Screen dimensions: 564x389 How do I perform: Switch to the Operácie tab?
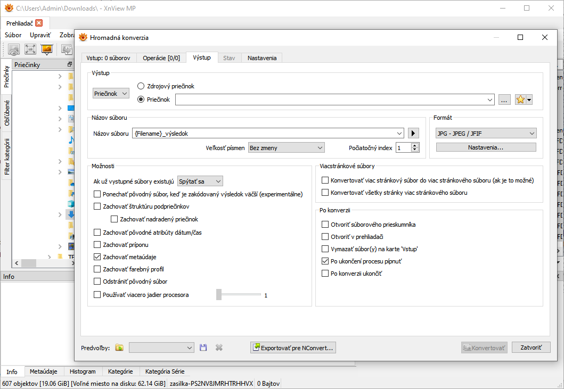point(161,58)
